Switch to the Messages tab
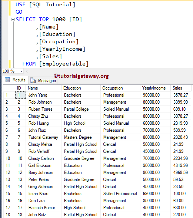 pyautogui.click(x=43, y=80)
